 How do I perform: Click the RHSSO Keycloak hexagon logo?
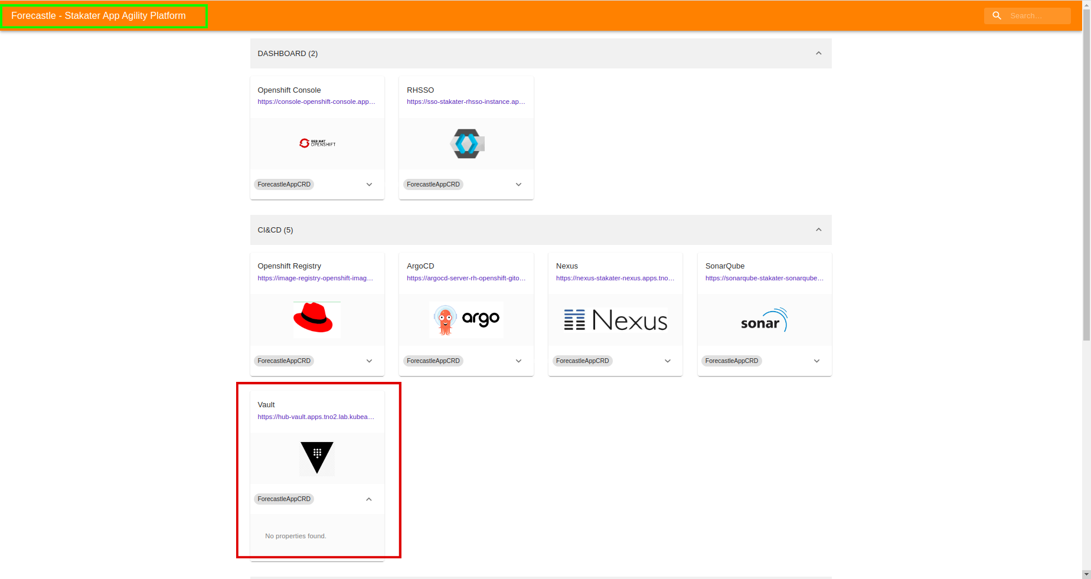coord(466,143)
